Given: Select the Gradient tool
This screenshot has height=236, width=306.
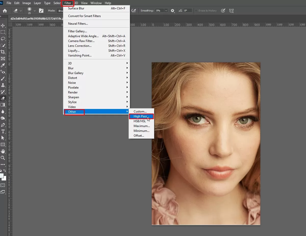Looking at the screenshot, I should click(3, 105).
